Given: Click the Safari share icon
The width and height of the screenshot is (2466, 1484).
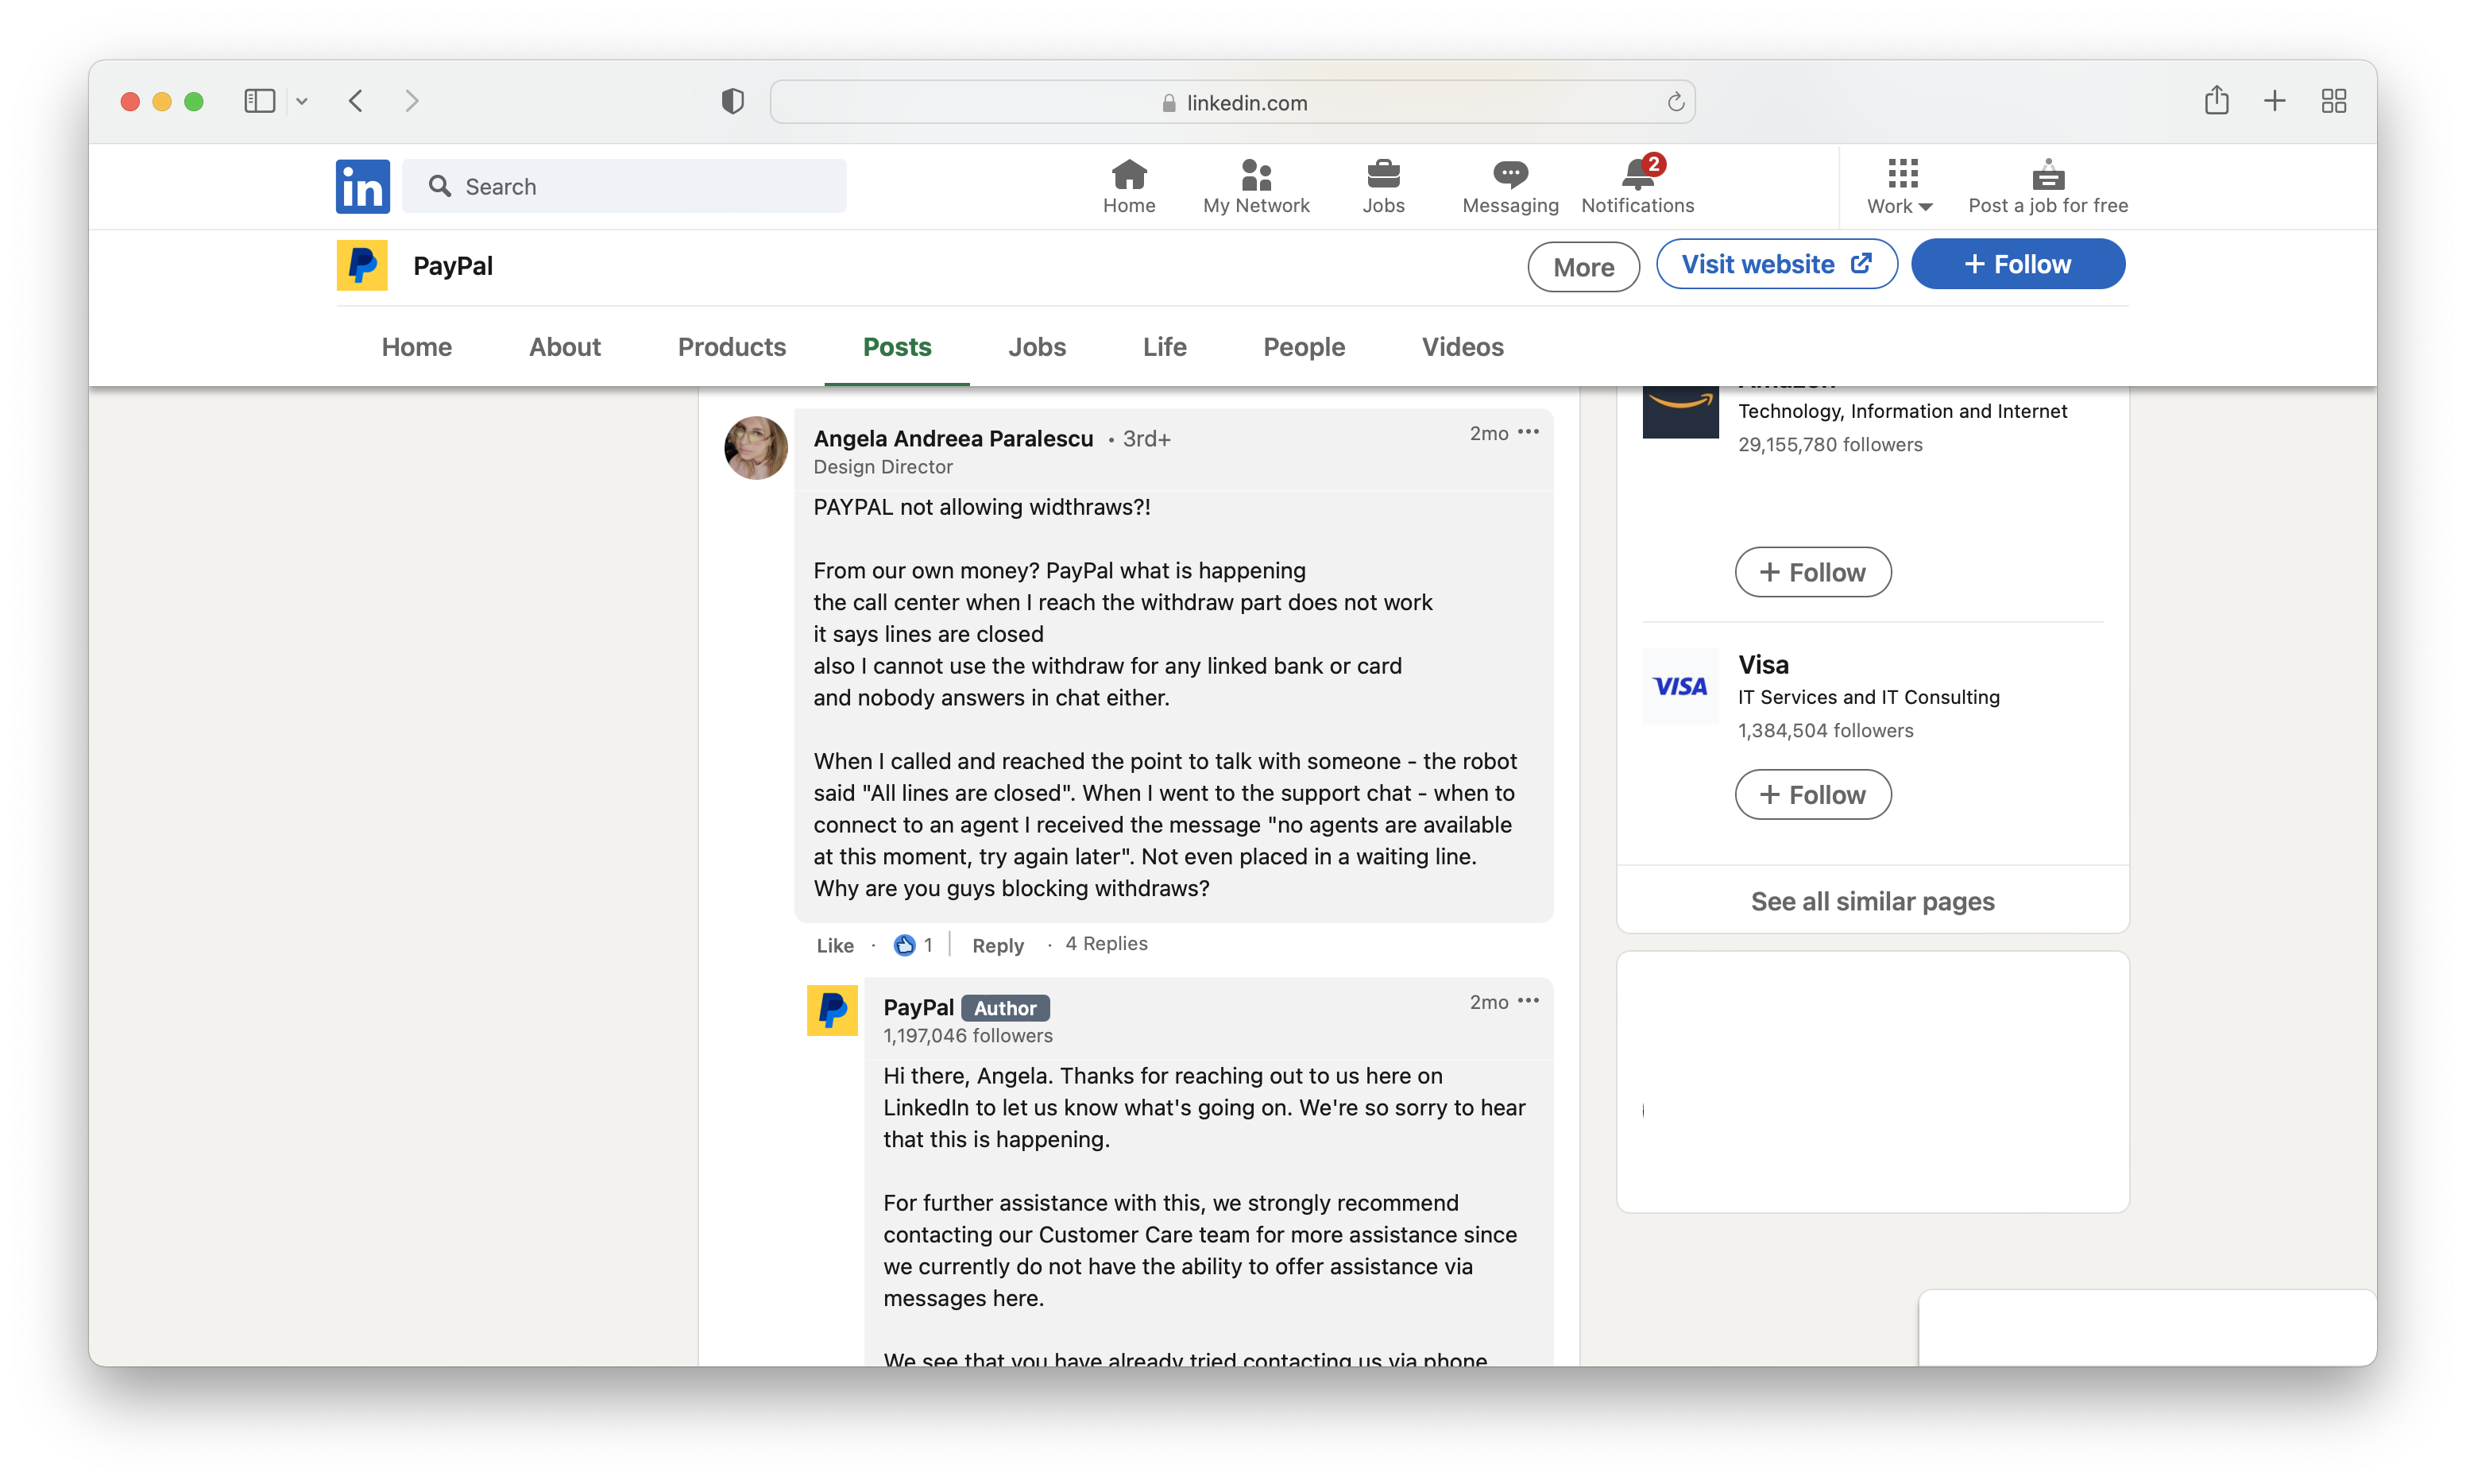Looking at the screenshot, I should click(x=2216, y=100).
